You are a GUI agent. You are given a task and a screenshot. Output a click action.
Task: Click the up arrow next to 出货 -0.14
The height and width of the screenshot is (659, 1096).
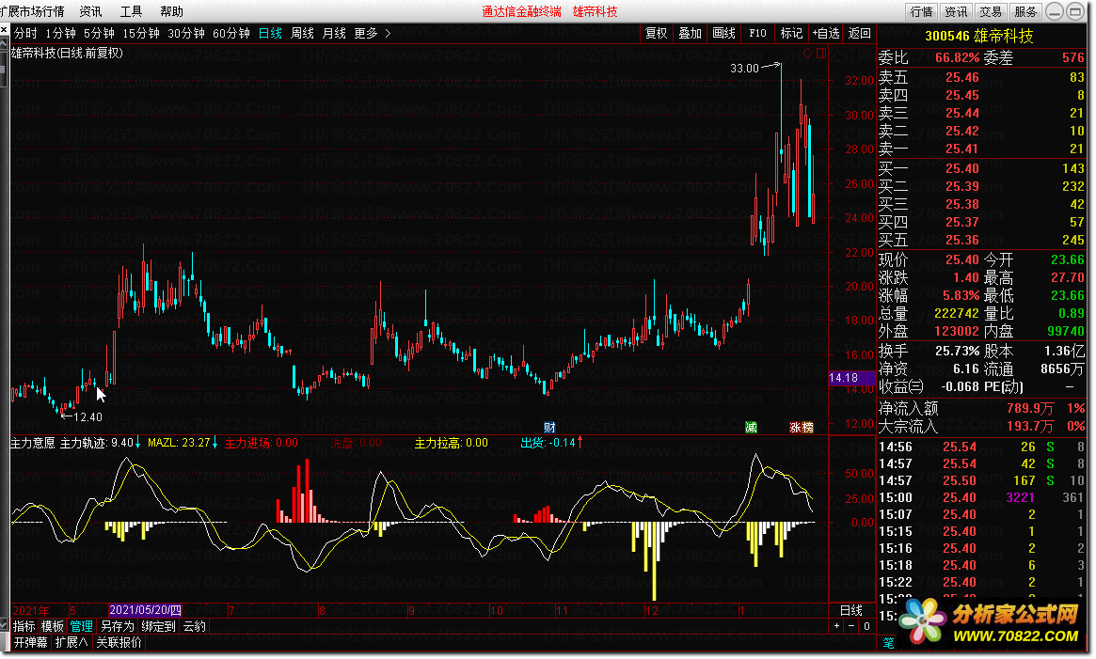[x=580, y=442]
